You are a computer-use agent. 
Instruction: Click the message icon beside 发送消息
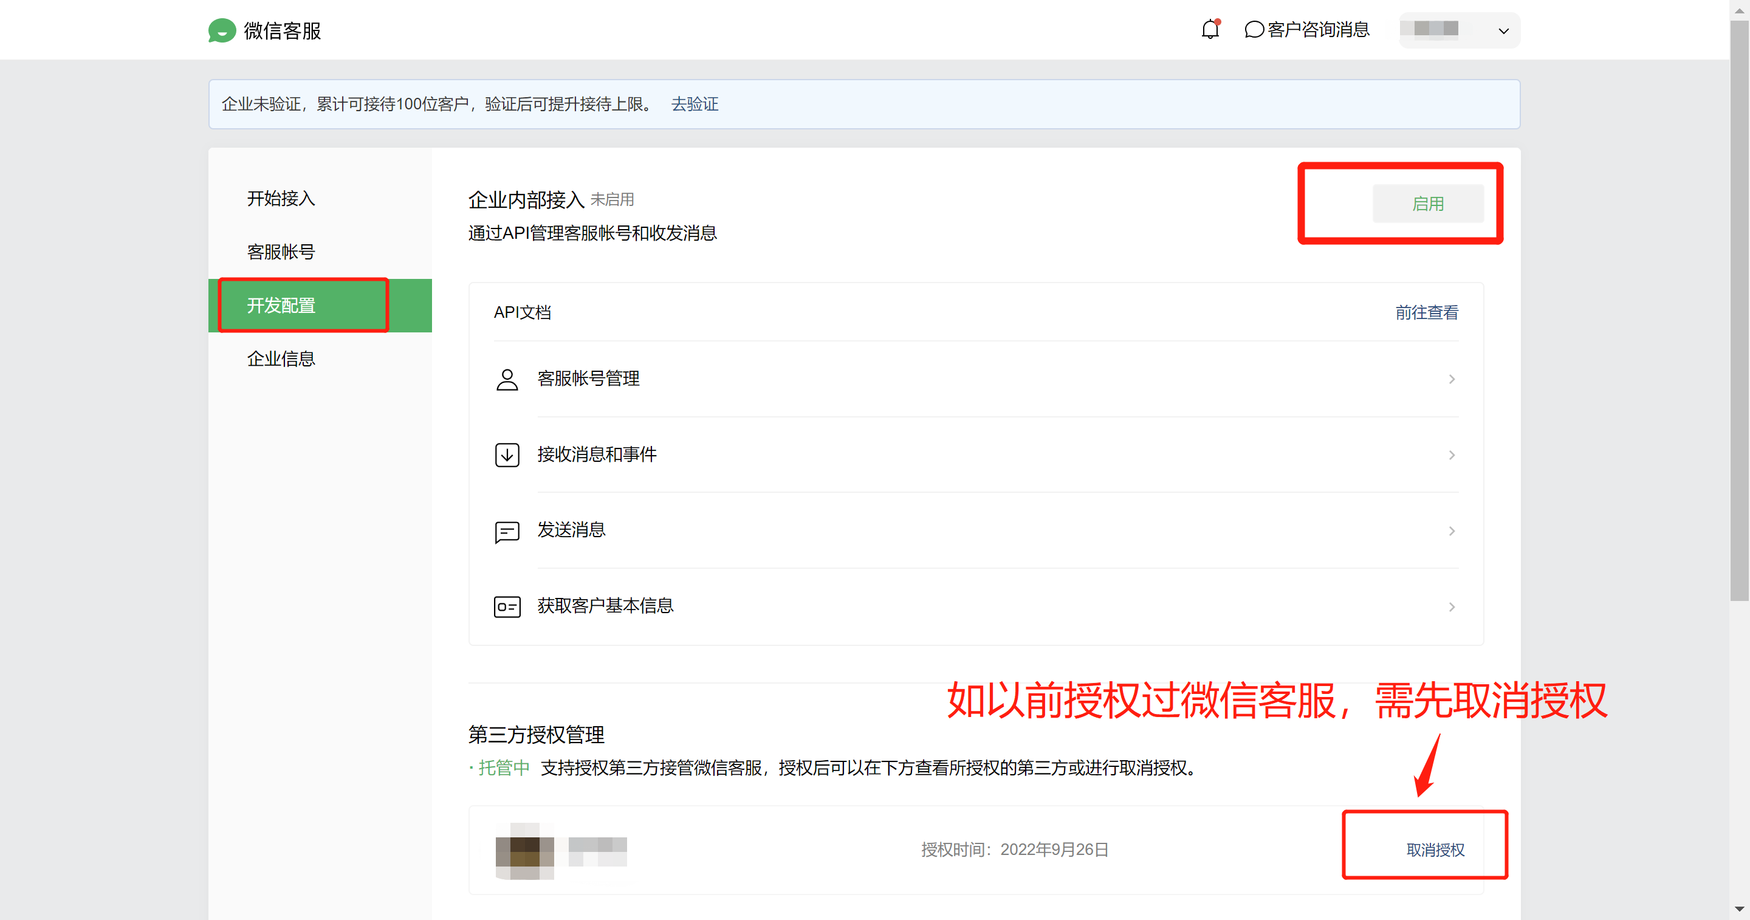[507, 531]
